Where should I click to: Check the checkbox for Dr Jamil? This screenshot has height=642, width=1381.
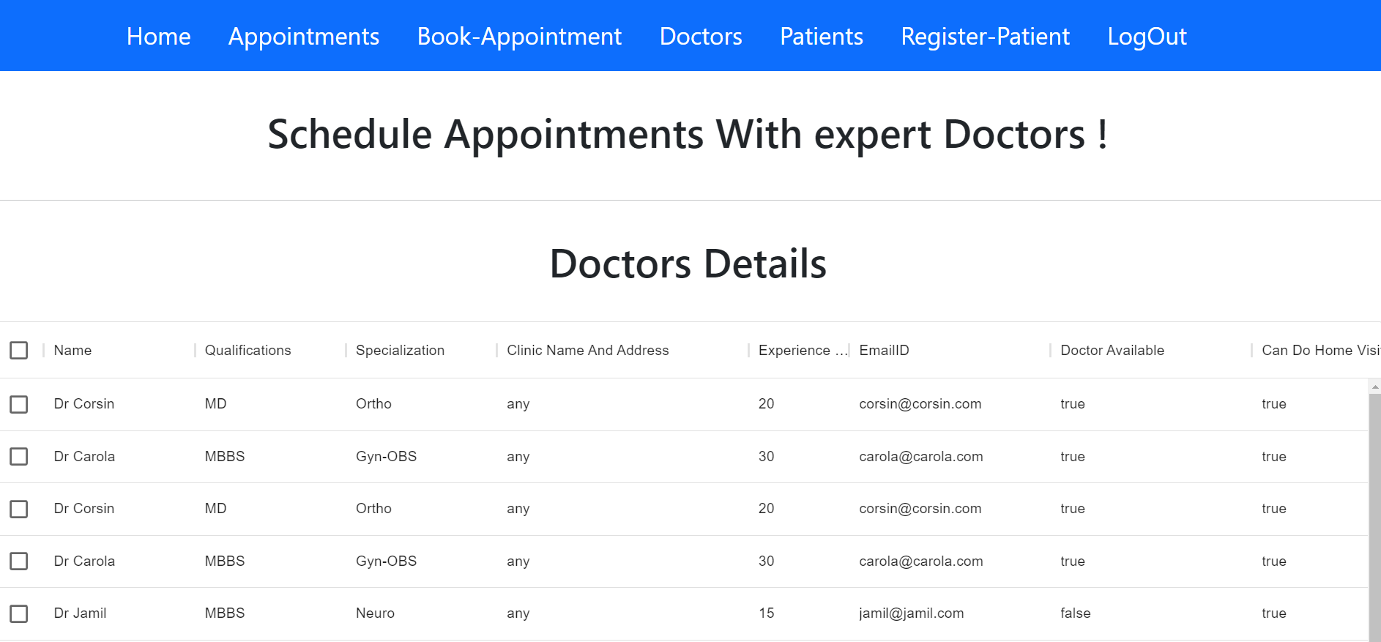[x=19, y=613]
